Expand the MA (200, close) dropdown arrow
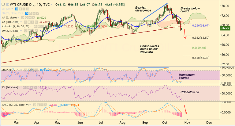 pyautogui.click(x=21, y=22)
